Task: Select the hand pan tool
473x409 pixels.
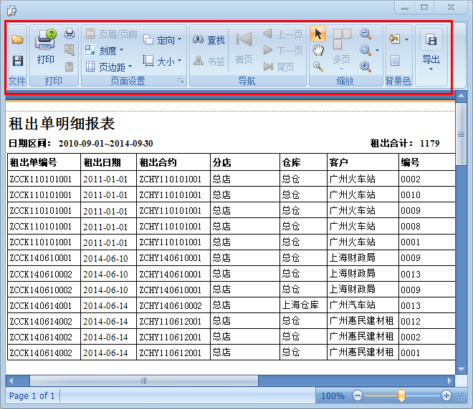Action: pyautogui.click(x=318, y=50)
